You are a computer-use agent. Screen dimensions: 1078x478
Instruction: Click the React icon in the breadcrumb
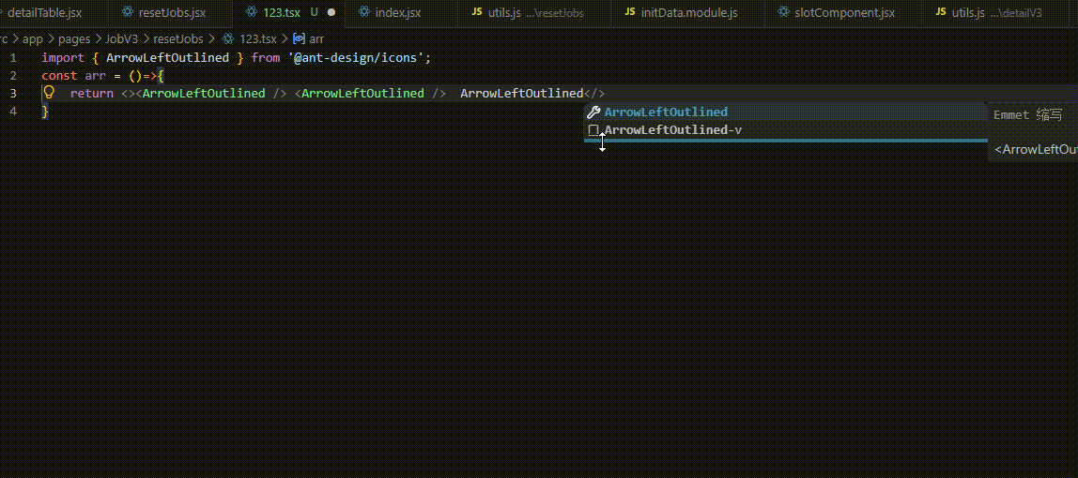pos(227,39)
